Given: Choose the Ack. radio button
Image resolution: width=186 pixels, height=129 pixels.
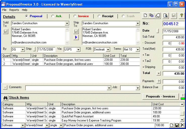Looking at the screenshot, I should [x=53, y=16].
